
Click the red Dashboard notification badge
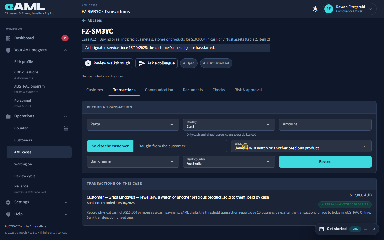[65, 38]
